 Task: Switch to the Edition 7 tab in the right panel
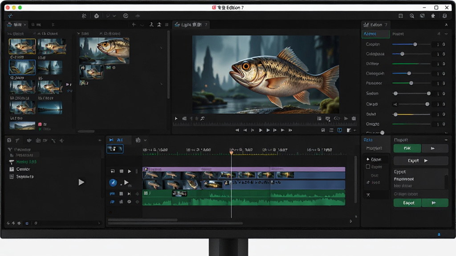tap(376, 25)
